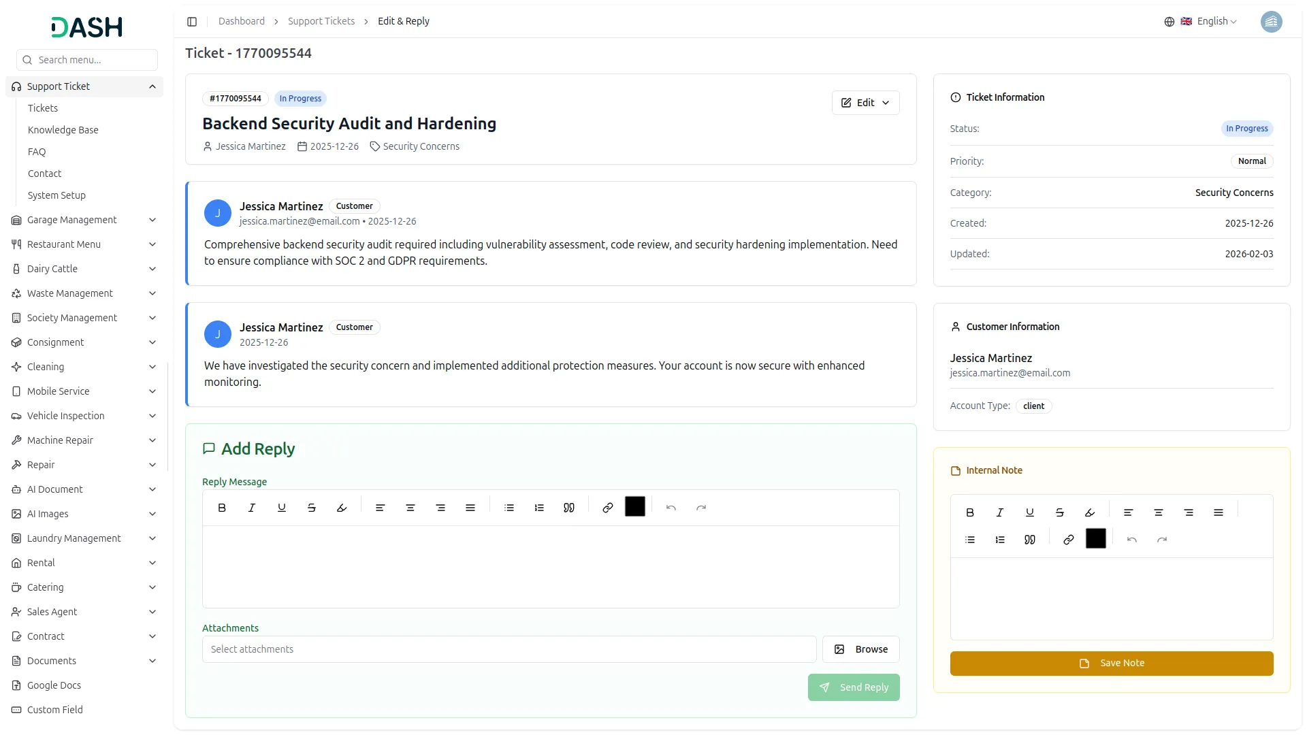
Task: Click italic icon in Reply Message toolbar
Action: click(x=252, y=508)
